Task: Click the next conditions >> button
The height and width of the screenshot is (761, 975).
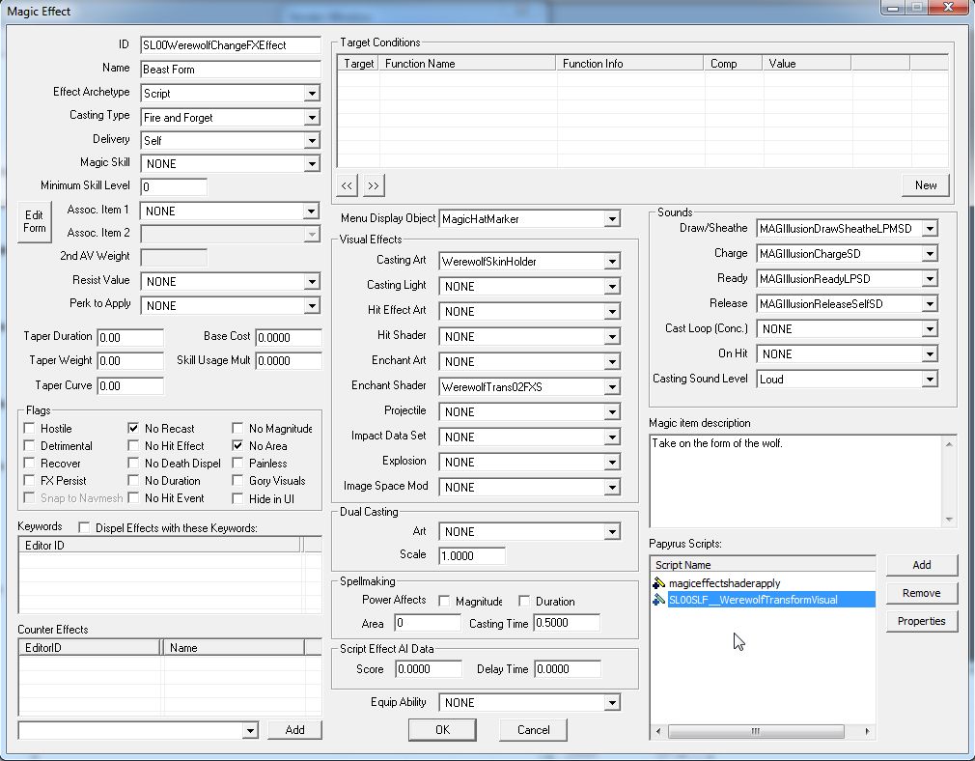Action: click(x=373, y=184)
